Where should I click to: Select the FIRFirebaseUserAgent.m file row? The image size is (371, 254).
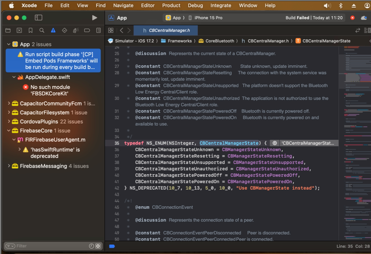[55, 140]
